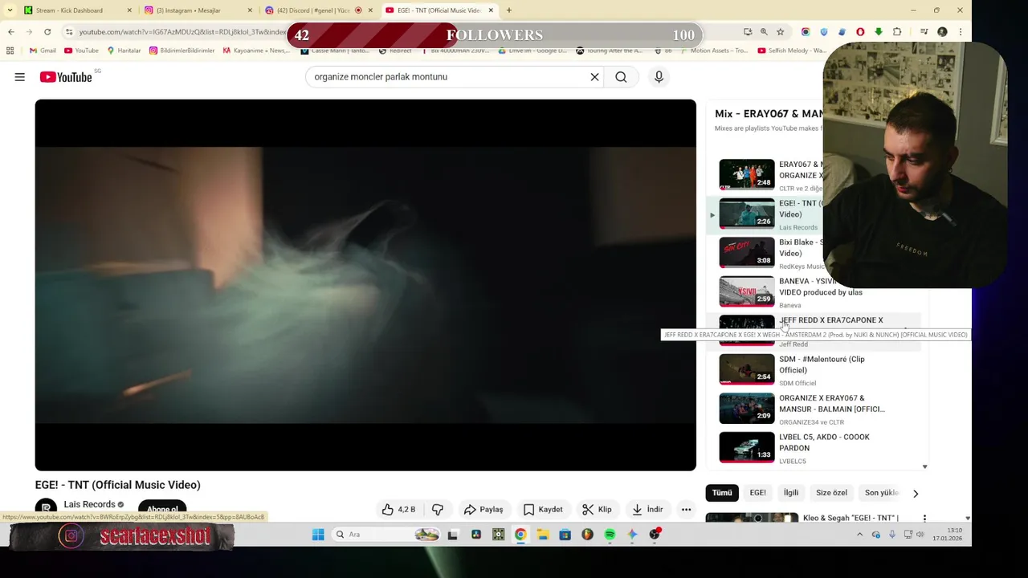
Task: Click the YouTube search input field
Action: (x=450, y=77)
